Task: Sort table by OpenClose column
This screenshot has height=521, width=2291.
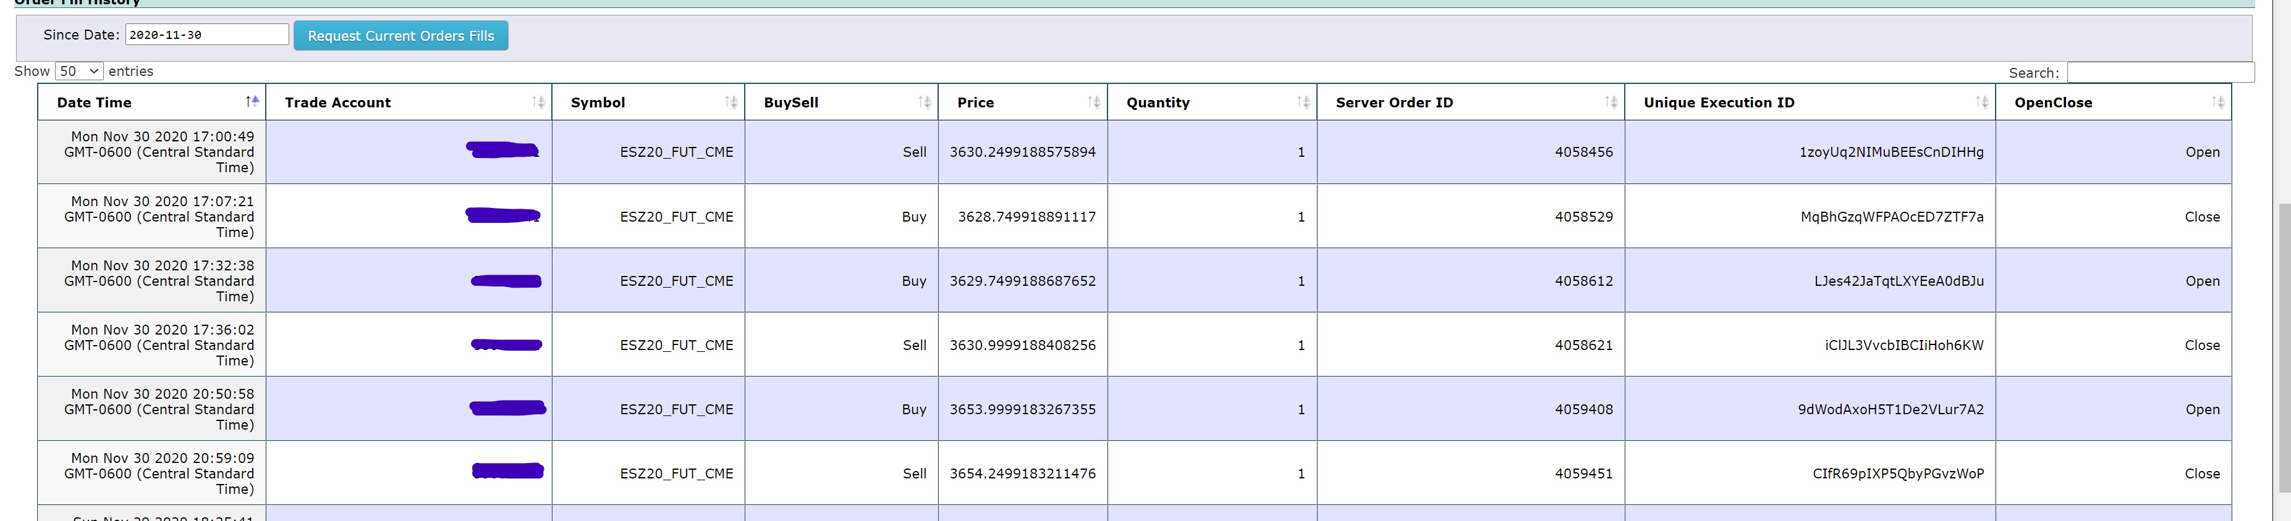Action: (x=2113, y=102)
